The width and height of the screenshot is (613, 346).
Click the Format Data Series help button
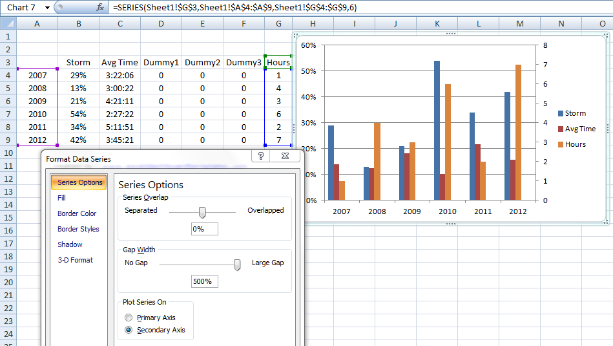[x=261, y=157]
